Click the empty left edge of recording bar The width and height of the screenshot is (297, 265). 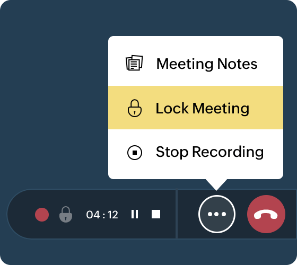pos(20,214)
